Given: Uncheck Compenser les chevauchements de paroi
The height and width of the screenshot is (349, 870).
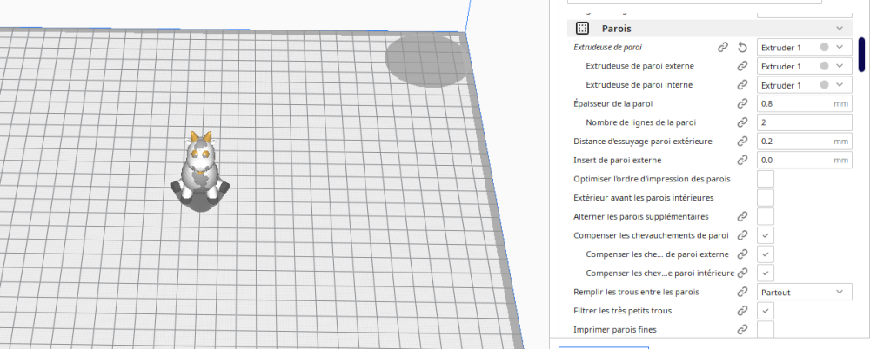Looking at the screenshot, I should click(765, 235).
